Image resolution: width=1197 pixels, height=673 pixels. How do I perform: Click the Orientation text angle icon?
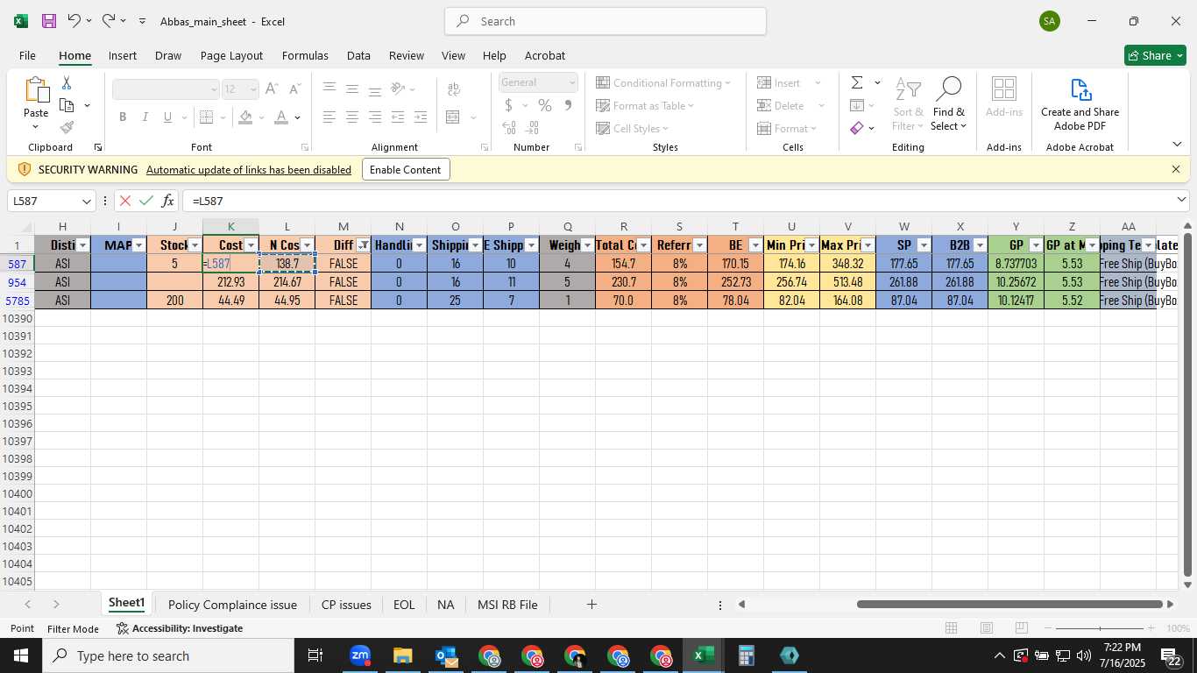[x=398, y=89]
